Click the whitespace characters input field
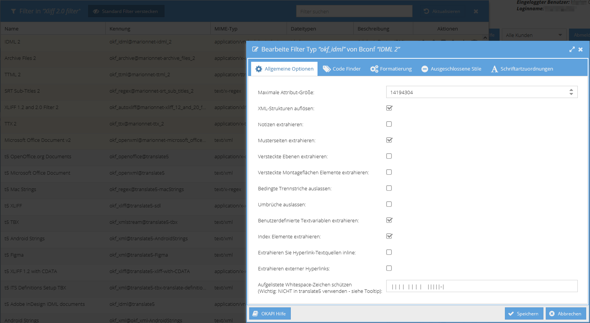 pos(482,286)
